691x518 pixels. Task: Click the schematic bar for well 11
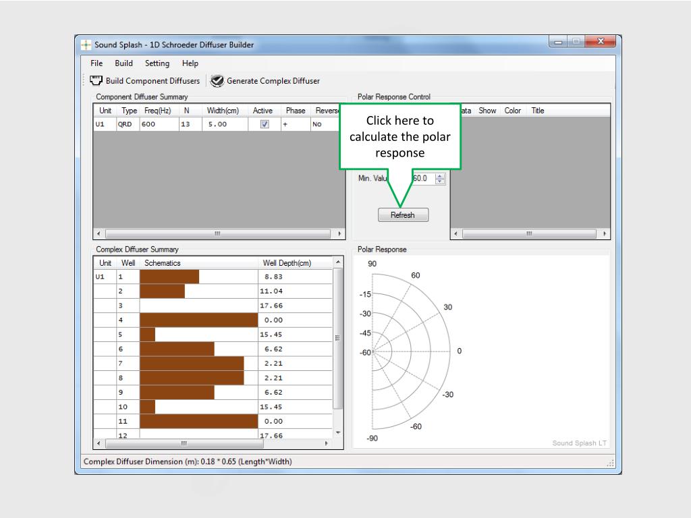pos(199,421)
